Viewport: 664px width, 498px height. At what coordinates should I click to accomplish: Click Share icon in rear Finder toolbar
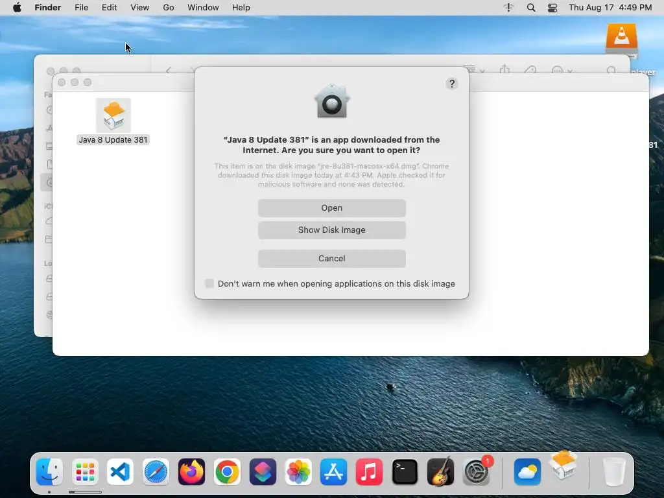(504, 69)
